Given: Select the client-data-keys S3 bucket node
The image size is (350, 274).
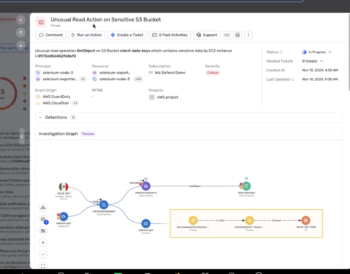Looking at the screenshot, I should (246, 186).
